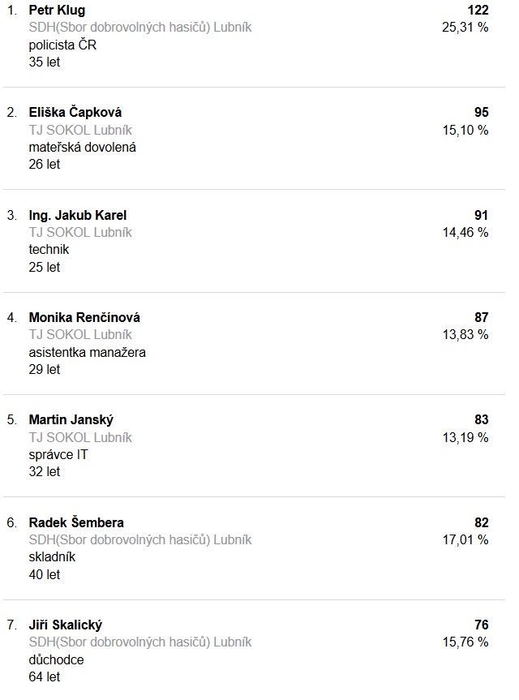Click the 'skladník' occupation text
The height and width of the screenshot is (700, 519).
coord(52,557)
